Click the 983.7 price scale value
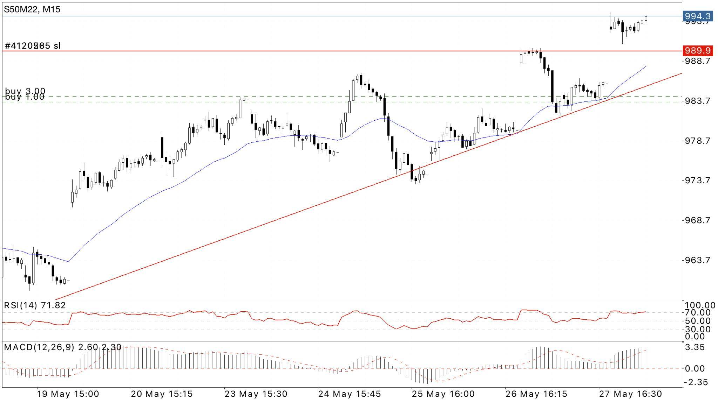 pyautogui.click(x=698, y=101)
